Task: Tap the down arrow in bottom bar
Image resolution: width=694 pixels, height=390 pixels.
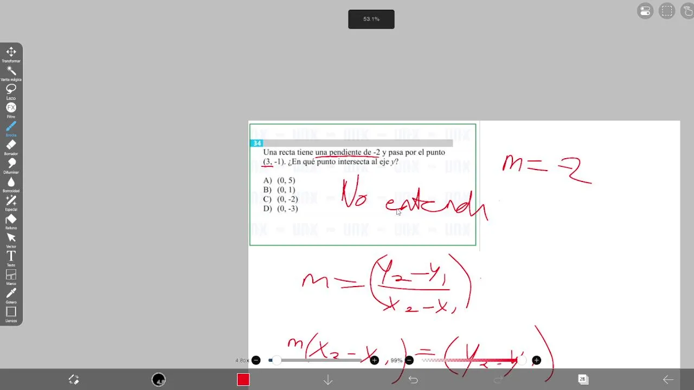Action: click(328, 380)
